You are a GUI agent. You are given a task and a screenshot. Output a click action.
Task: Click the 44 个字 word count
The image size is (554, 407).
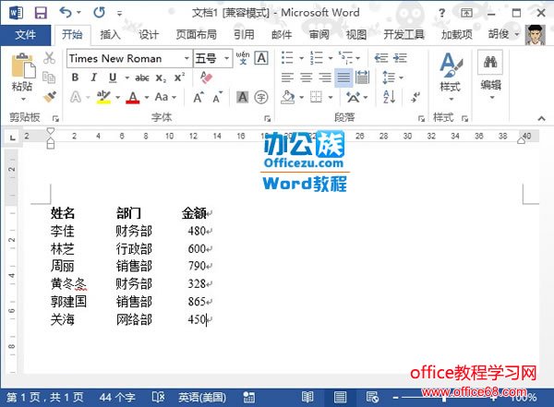point(117,398)
